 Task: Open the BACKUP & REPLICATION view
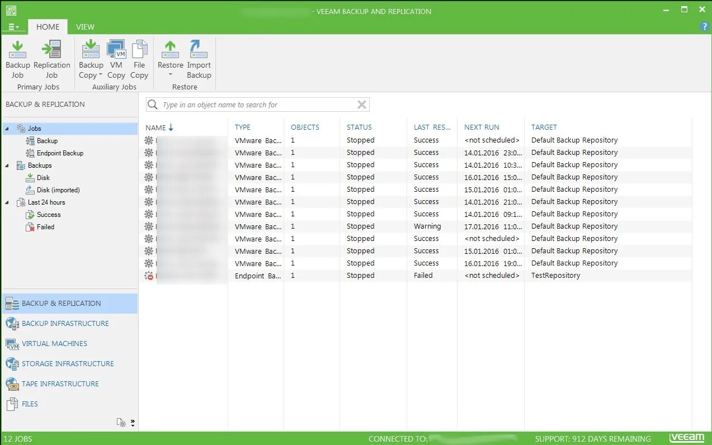click(x=62, y=304)
